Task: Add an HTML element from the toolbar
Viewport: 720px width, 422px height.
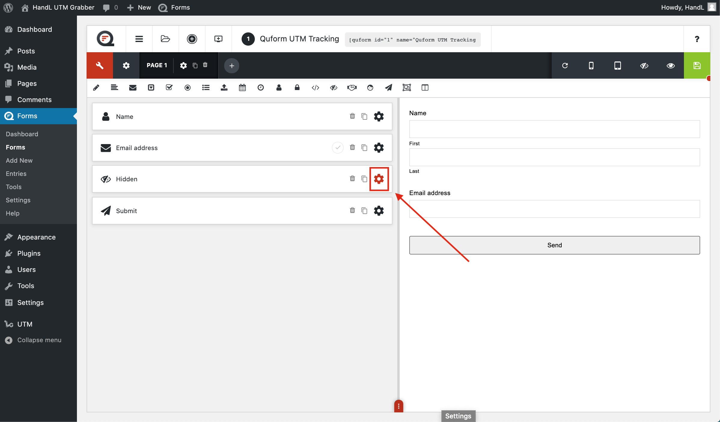Action: (x=316, y=88)
